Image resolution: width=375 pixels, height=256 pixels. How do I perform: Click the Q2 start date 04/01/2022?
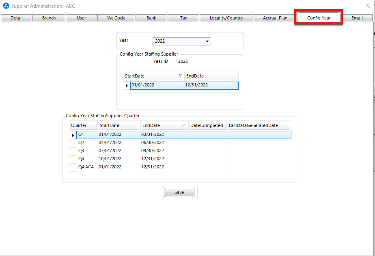(110, 143)
